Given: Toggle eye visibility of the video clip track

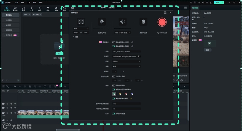Looking at the screenshot, I should 15,113.
